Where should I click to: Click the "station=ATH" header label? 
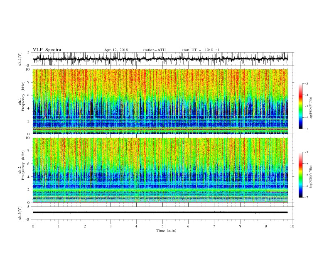pos(154,50)
